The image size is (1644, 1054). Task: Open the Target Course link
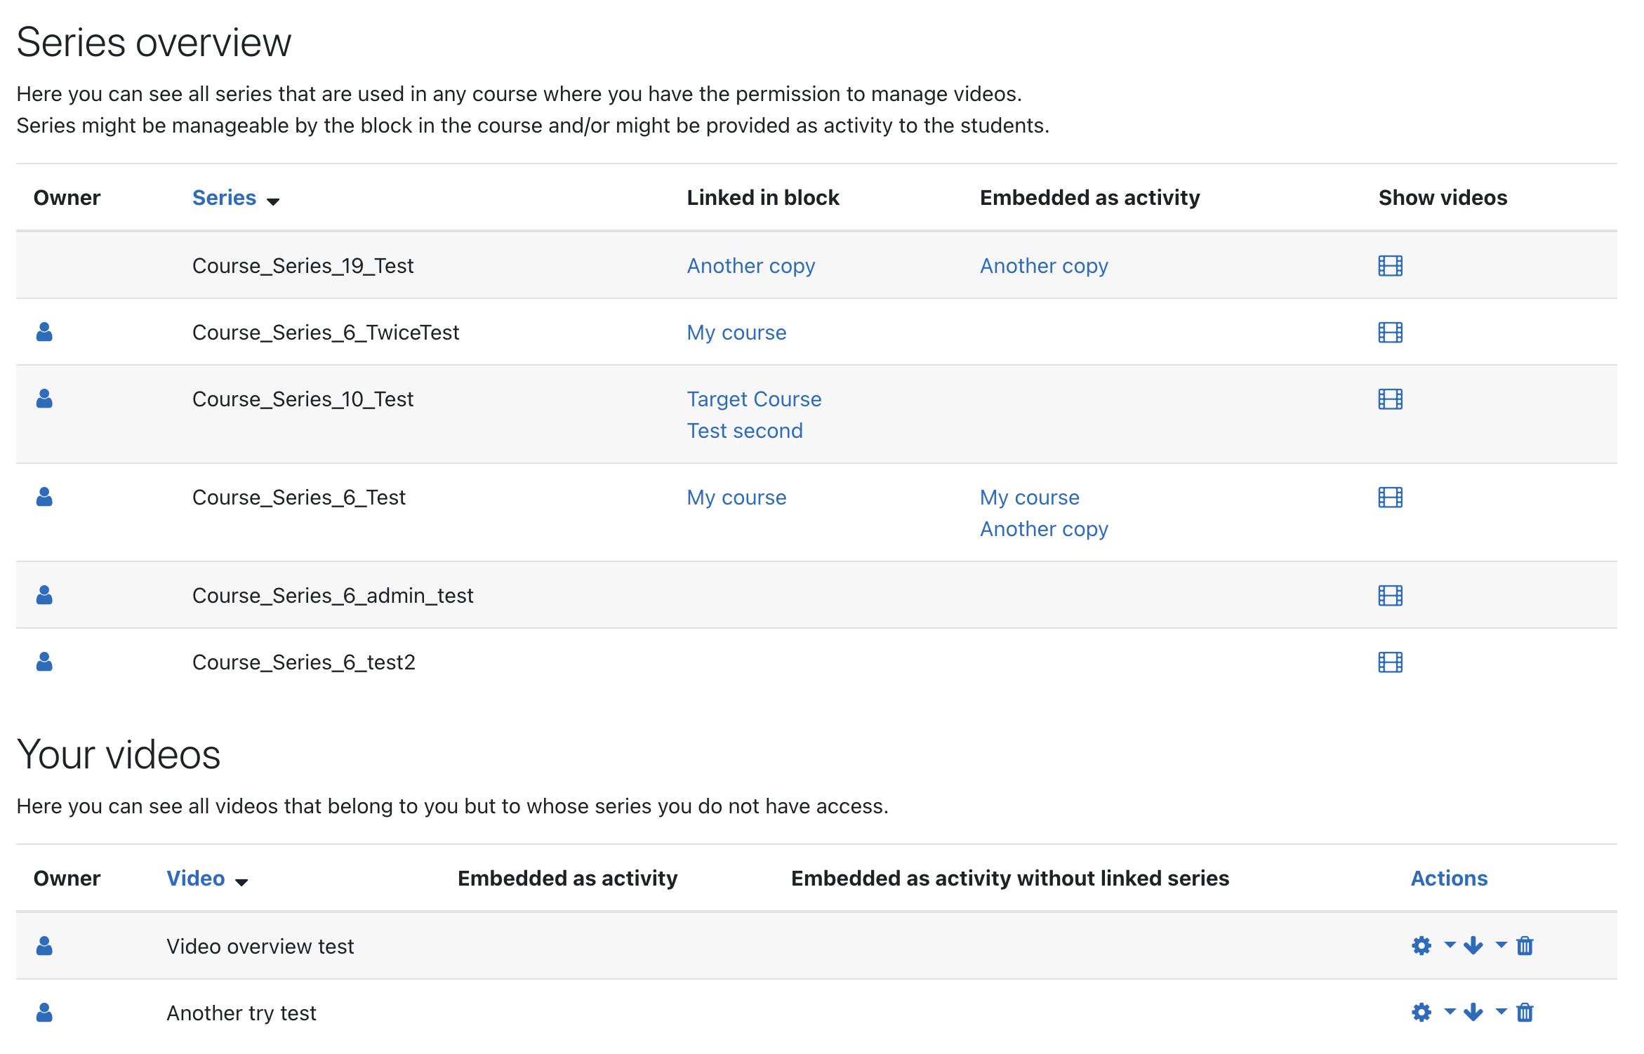click(x=754, y=399)
